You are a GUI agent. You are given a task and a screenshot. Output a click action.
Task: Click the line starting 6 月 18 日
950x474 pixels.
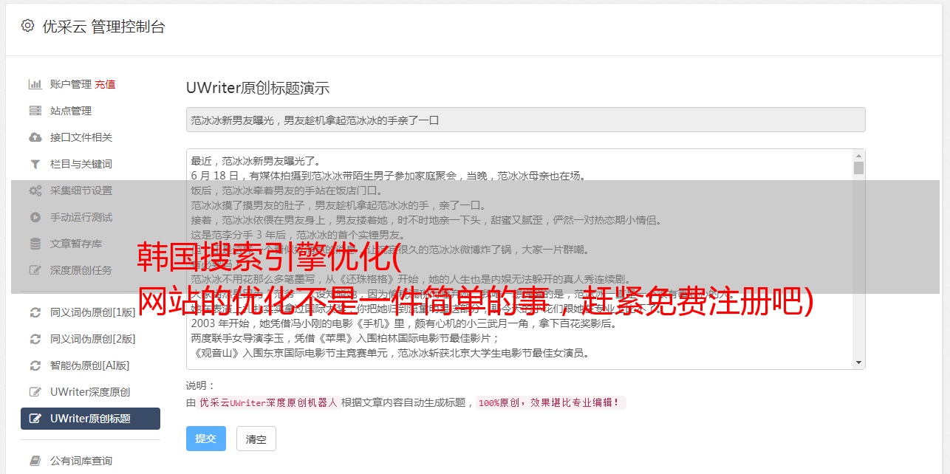coord(388,176)
